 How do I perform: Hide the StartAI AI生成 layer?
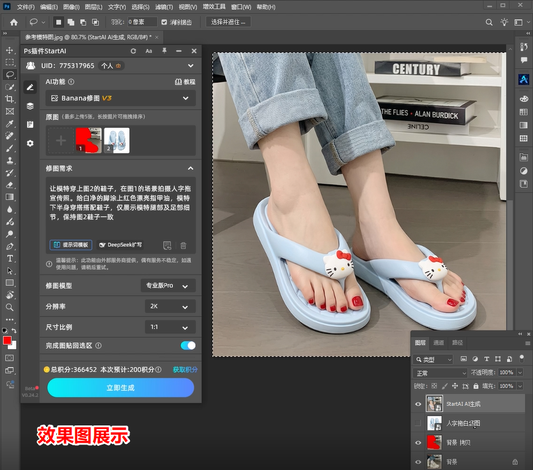point(418,404)
